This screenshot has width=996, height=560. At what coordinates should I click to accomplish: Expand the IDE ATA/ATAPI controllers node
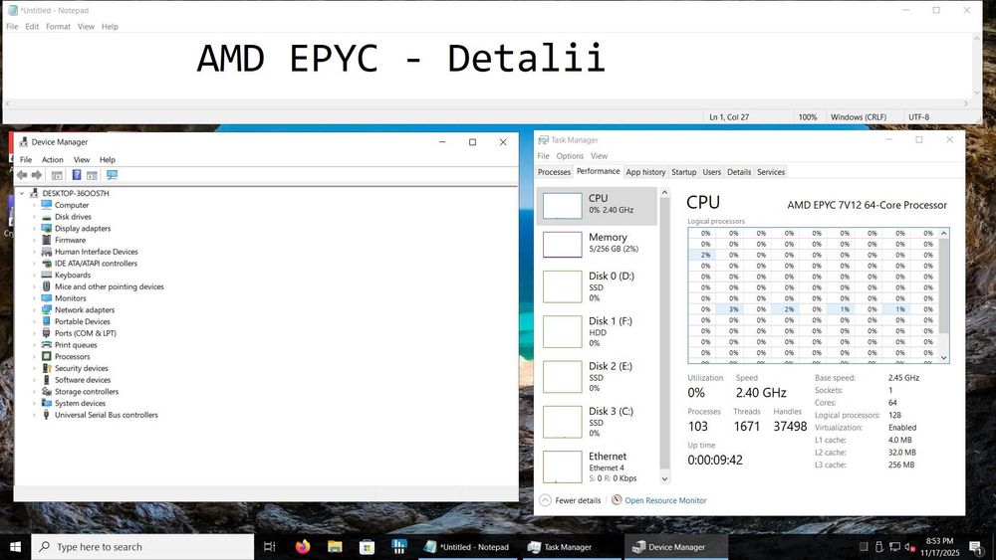point(34,264)
